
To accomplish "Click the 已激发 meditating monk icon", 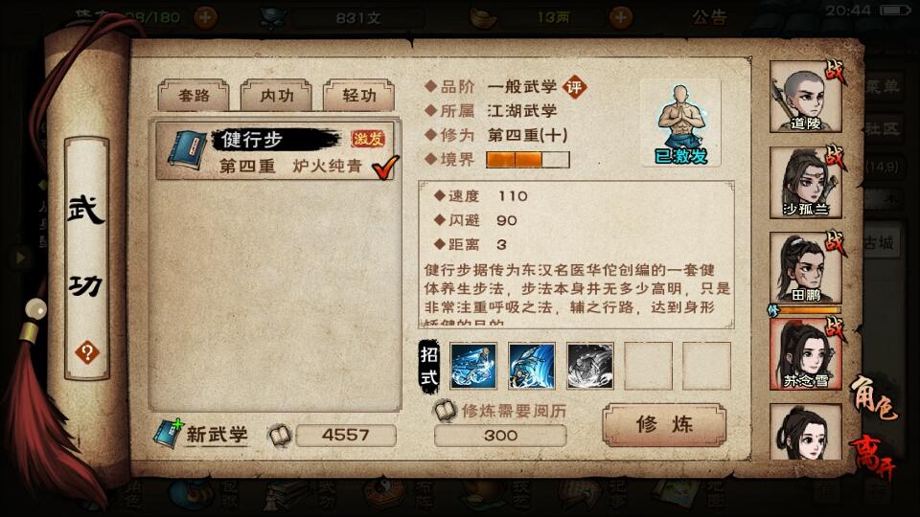I will click(680, 124).
